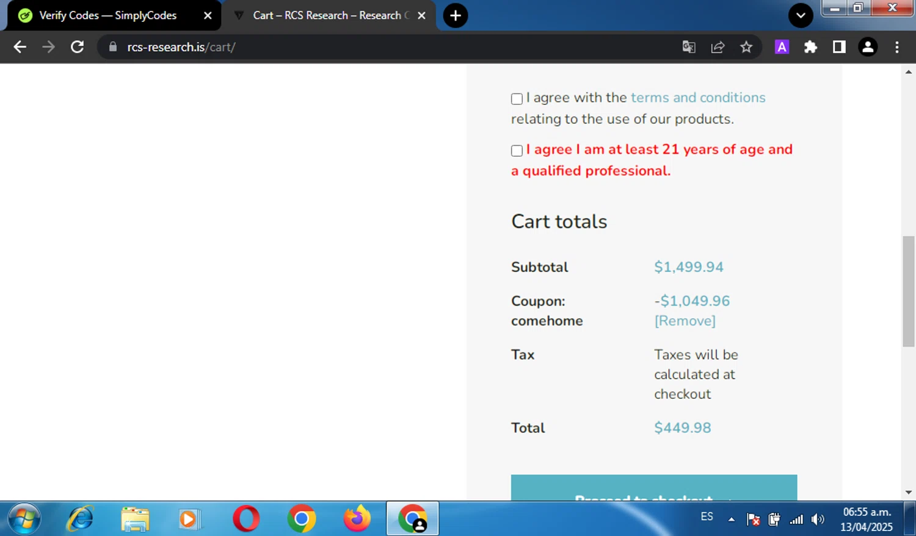Select the active Chrome profile window in taskbar
Viewport: 916px width, 536px height.
(412, 519)
